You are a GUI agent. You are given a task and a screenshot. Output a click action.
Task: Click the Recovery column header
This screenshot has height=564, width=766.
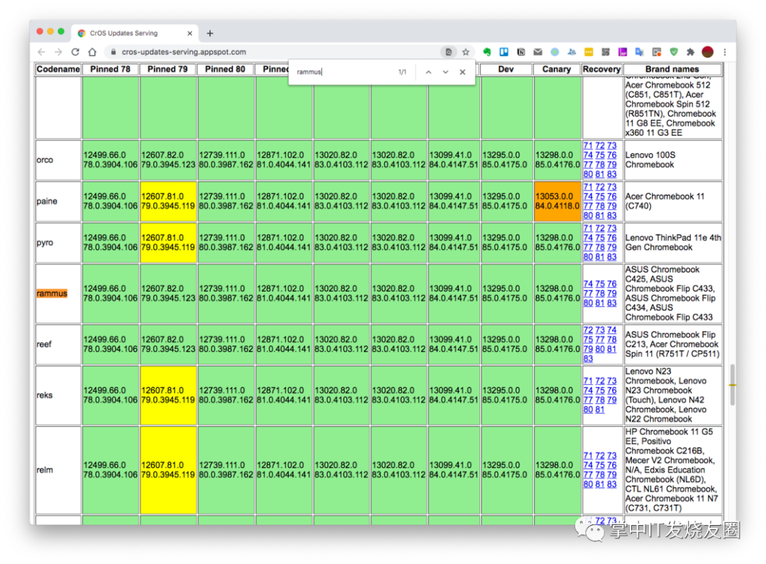pos(602,69)
